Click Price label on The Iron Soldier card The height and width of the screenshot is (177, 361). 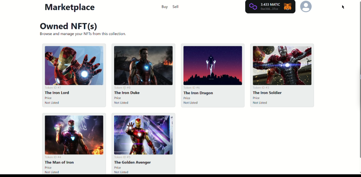(256, 98)
